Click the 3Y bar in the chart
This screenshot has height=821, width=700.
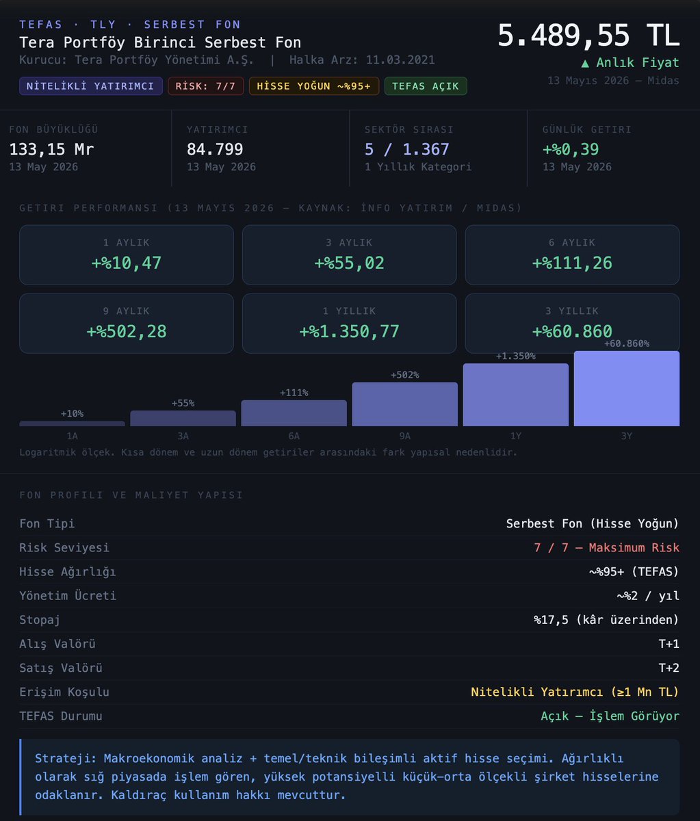(x=626, y=389)
